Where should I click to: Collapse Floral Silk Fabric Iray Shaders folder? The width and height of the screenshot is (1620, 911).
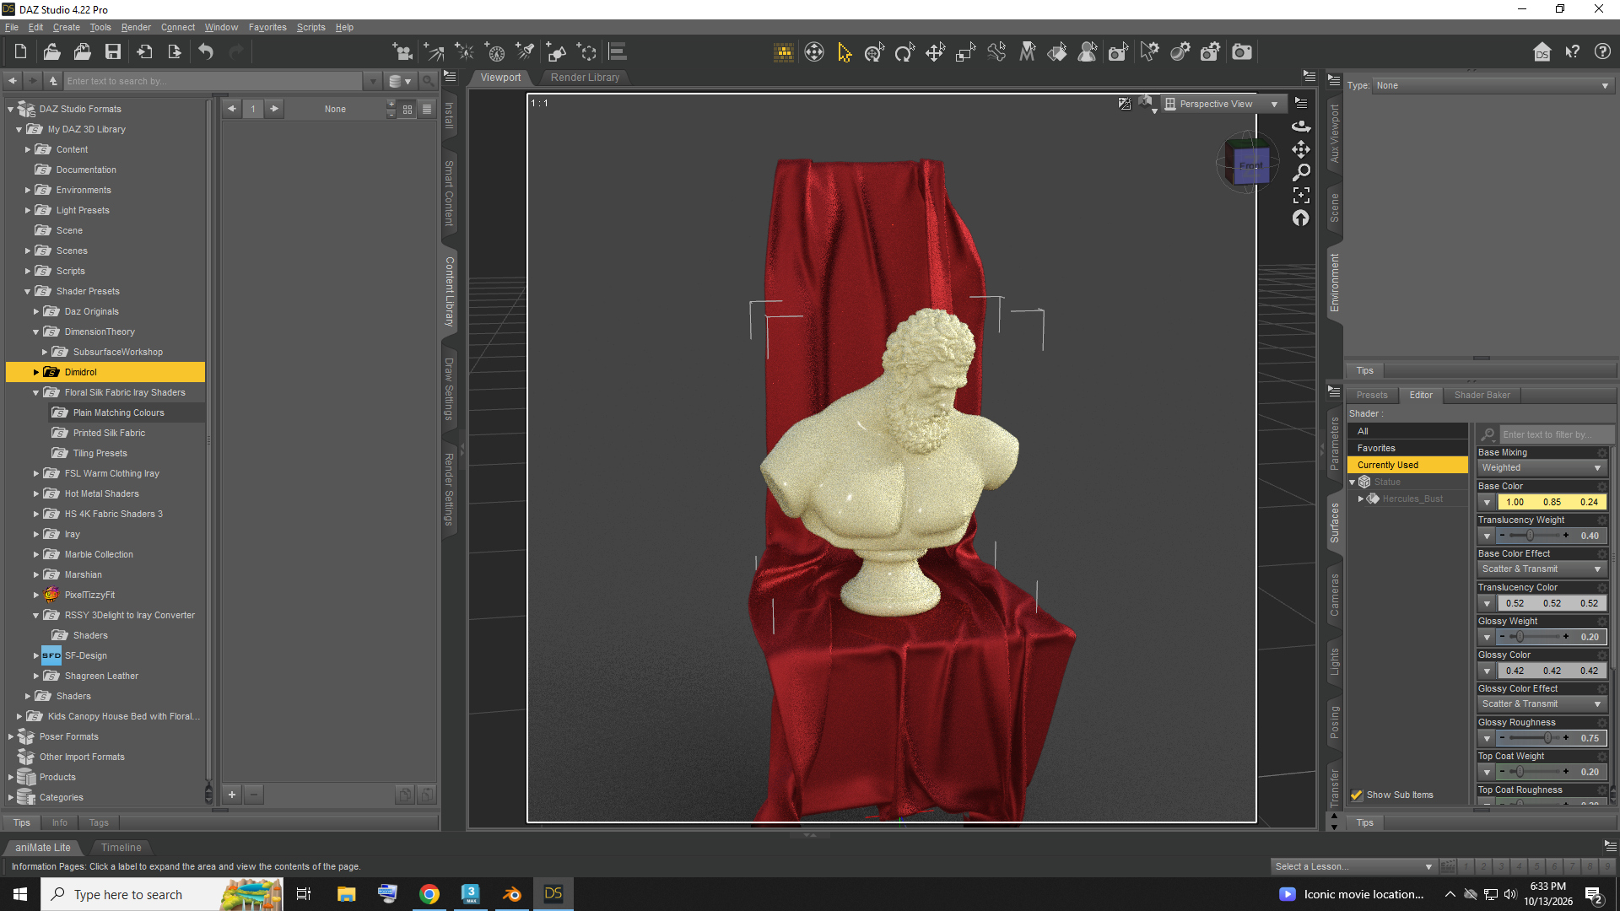click(36, 393)
